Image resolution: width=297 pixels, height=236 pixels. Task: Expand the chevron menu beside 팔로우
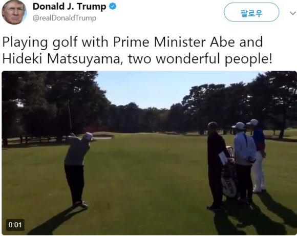click(292, 13)
